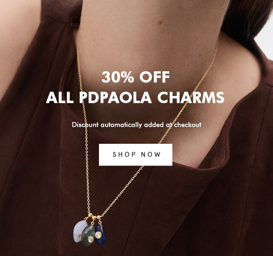Click the crystal on the dark blue charm
This screenshot has width=273, height=256.
98,235
